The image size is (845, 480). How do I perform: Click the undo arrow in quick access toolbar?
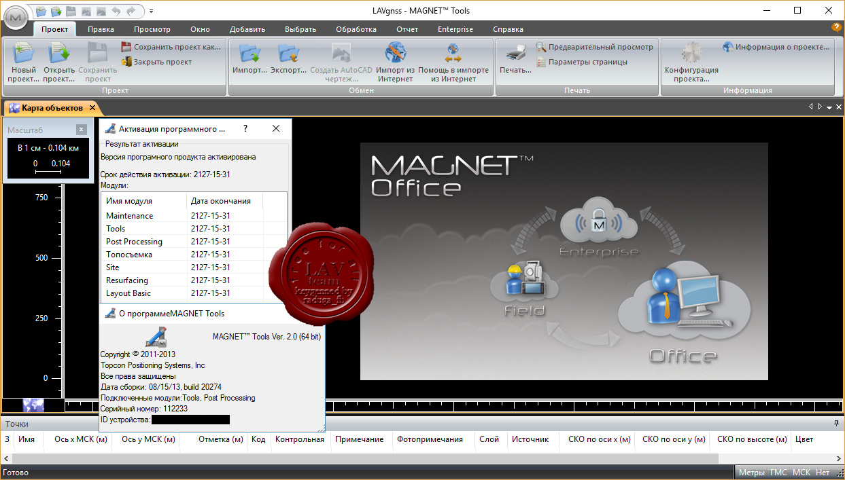point(116,11)
